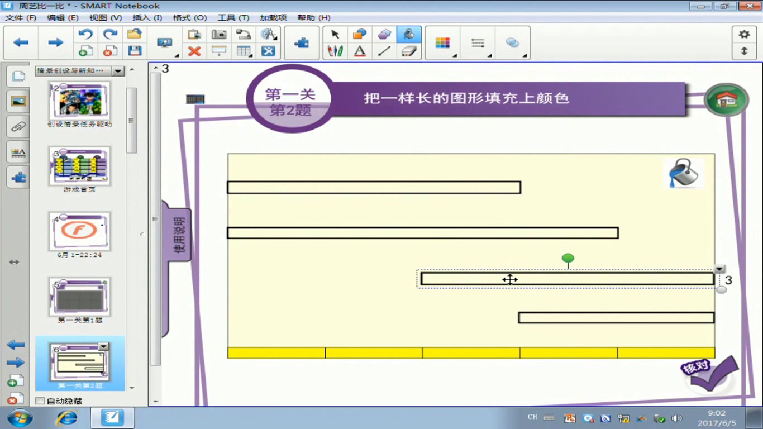Open the 插入 (I) menu
This screenshot has width=763, height=429.
tap(147, 18)
